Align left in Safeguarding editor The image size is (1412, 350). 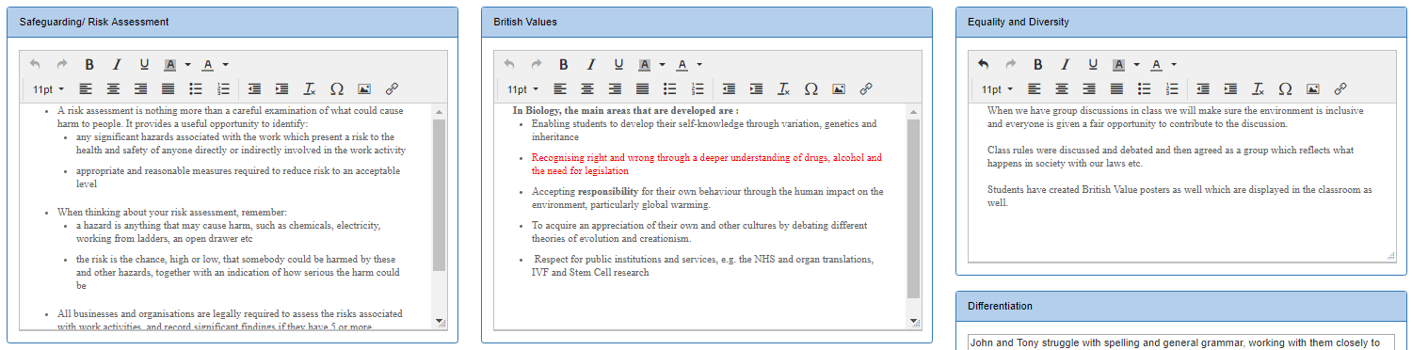coord(86,89)
